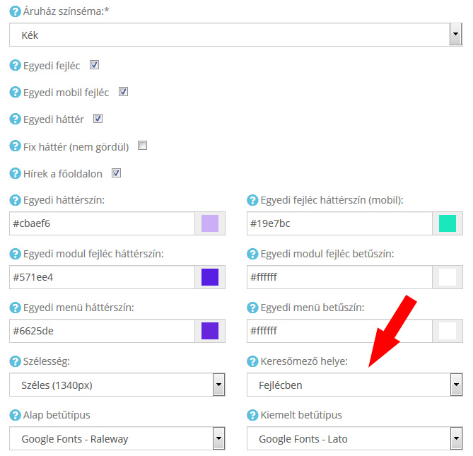Show help for Egyedi fejléc háttérszín (mobil)

tap(252, 200)
